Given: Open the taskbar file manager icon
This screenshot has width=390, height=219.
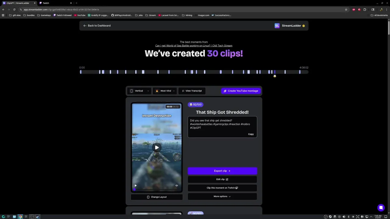Looking at the screenshot, I should pos(14,217).
